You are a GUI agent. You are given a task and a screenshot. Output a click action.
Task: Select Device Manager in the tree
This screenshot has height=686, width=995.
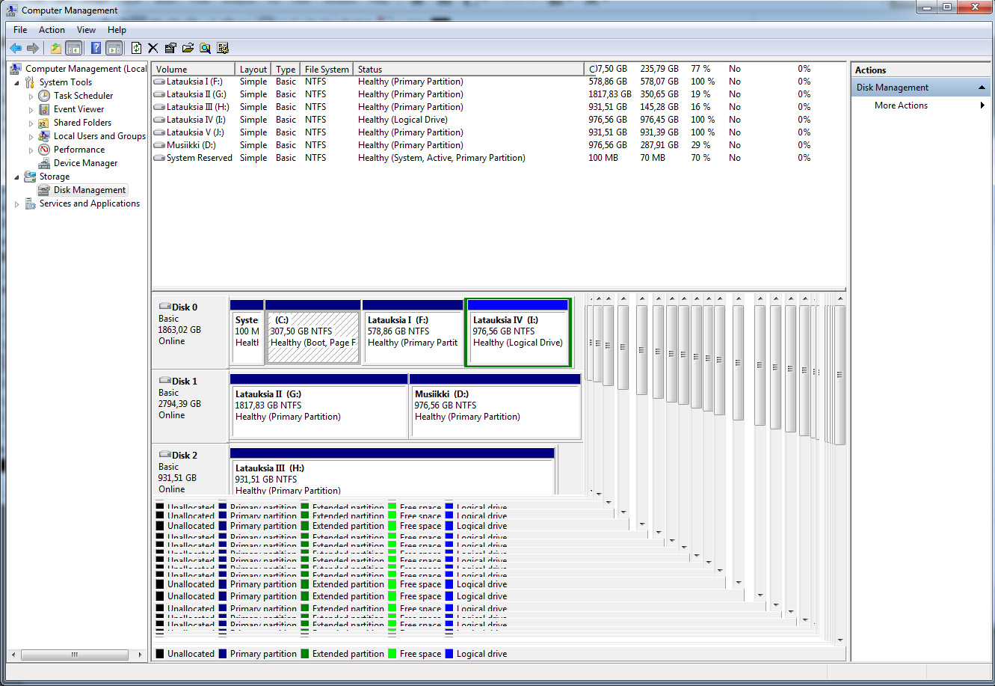(85, 163)
